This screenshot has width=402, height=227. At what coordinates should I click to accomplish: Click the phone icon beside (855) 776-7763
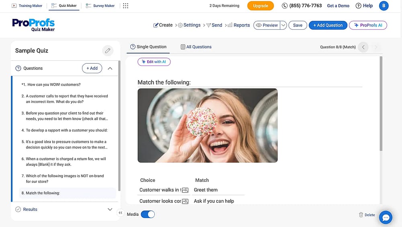click(x=285, y=6)
